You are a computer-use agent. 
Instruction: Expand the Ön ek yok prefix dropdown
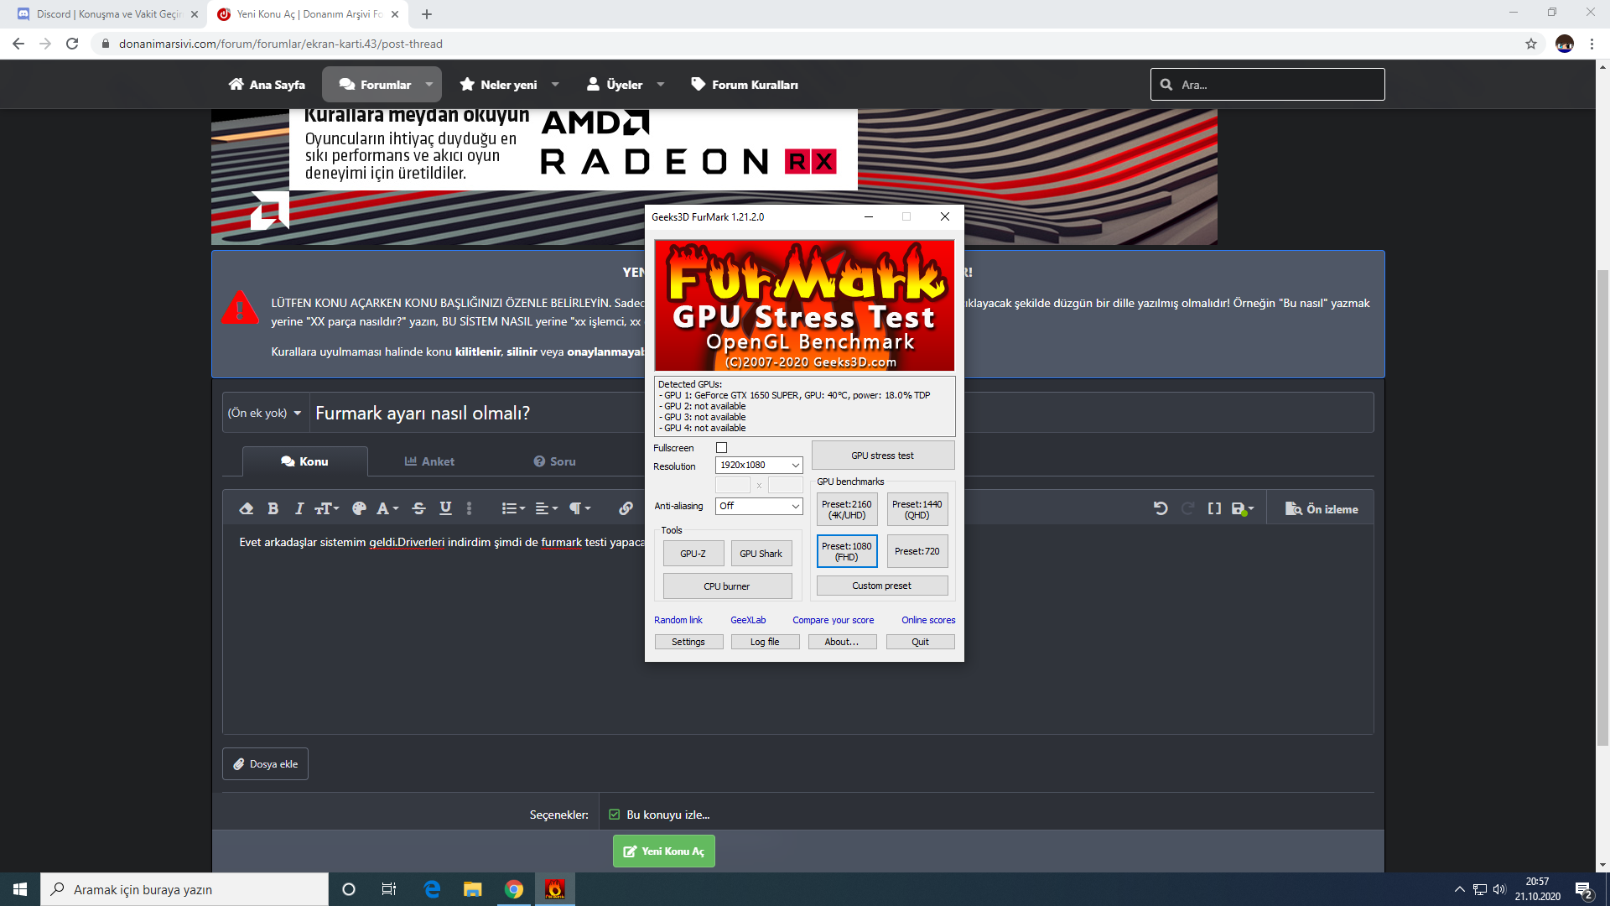click(x=264, y=413)
